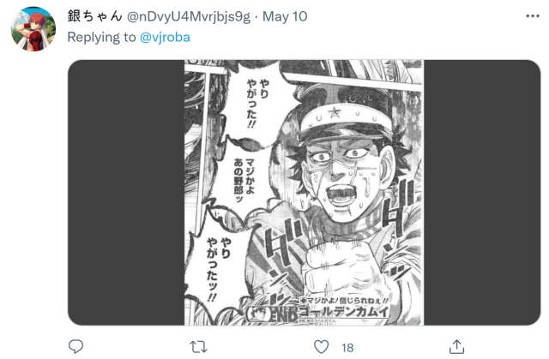Click the dark left margin of the image

tap(126, 193)
